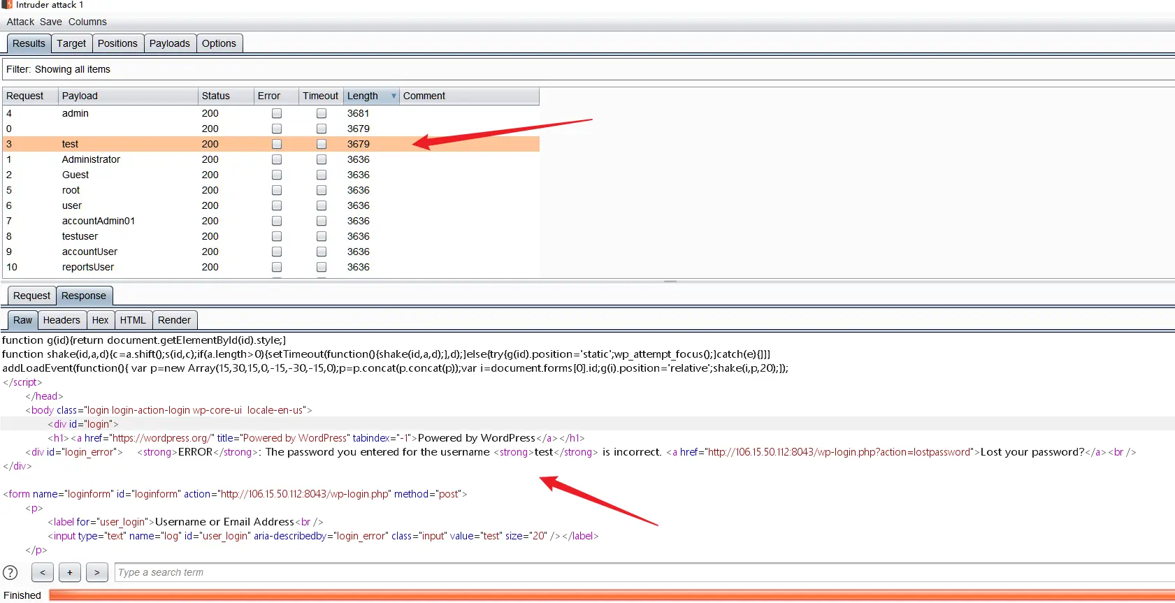The width and height of the screenshot is (1175, 603).
Task: Click the search term input field
Action: click(x=644, y=572)
